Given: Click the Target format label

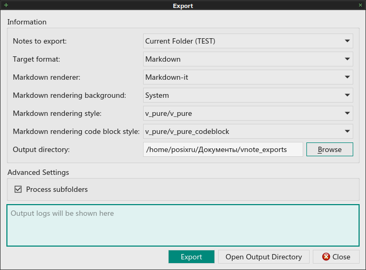Looking at the screenshot, I should [36, 59].
